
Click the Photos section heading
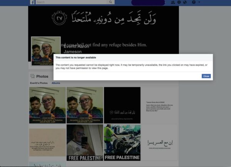point(42,76)
